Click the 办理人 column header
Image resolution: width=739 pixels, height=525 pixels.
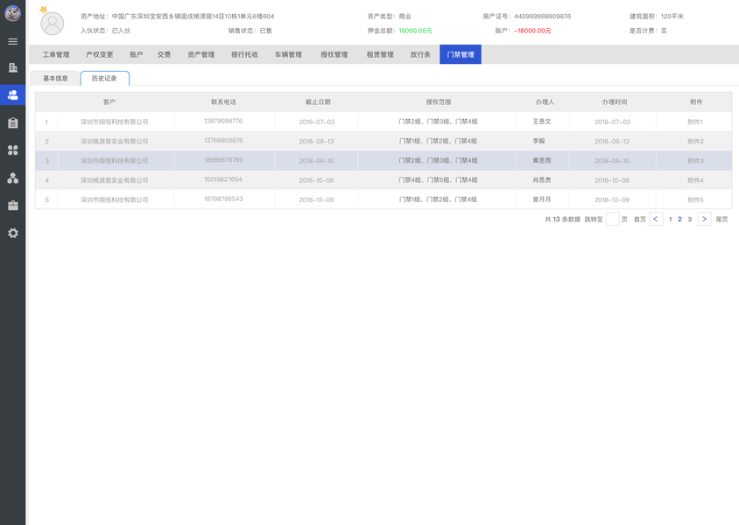(x=545, y=102)
